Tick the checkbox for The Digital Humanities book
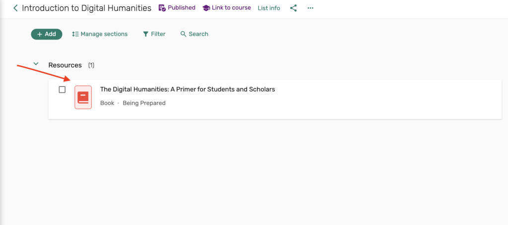The height and width of the screenshot is (225, 508). [x=62, y=90]
